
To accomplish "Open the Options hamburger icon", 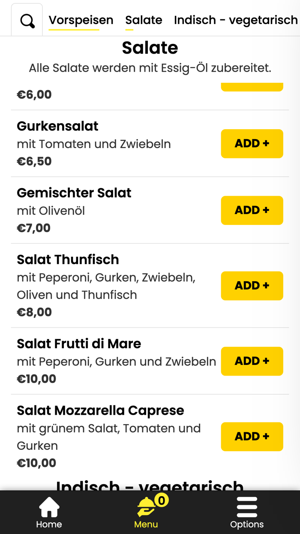I will tap(247, 507).
